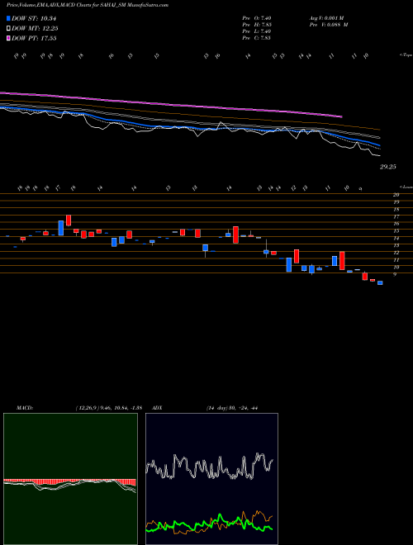Click the 12 label on the price axis
Screen dimensions: 413x545
(396, 253)
